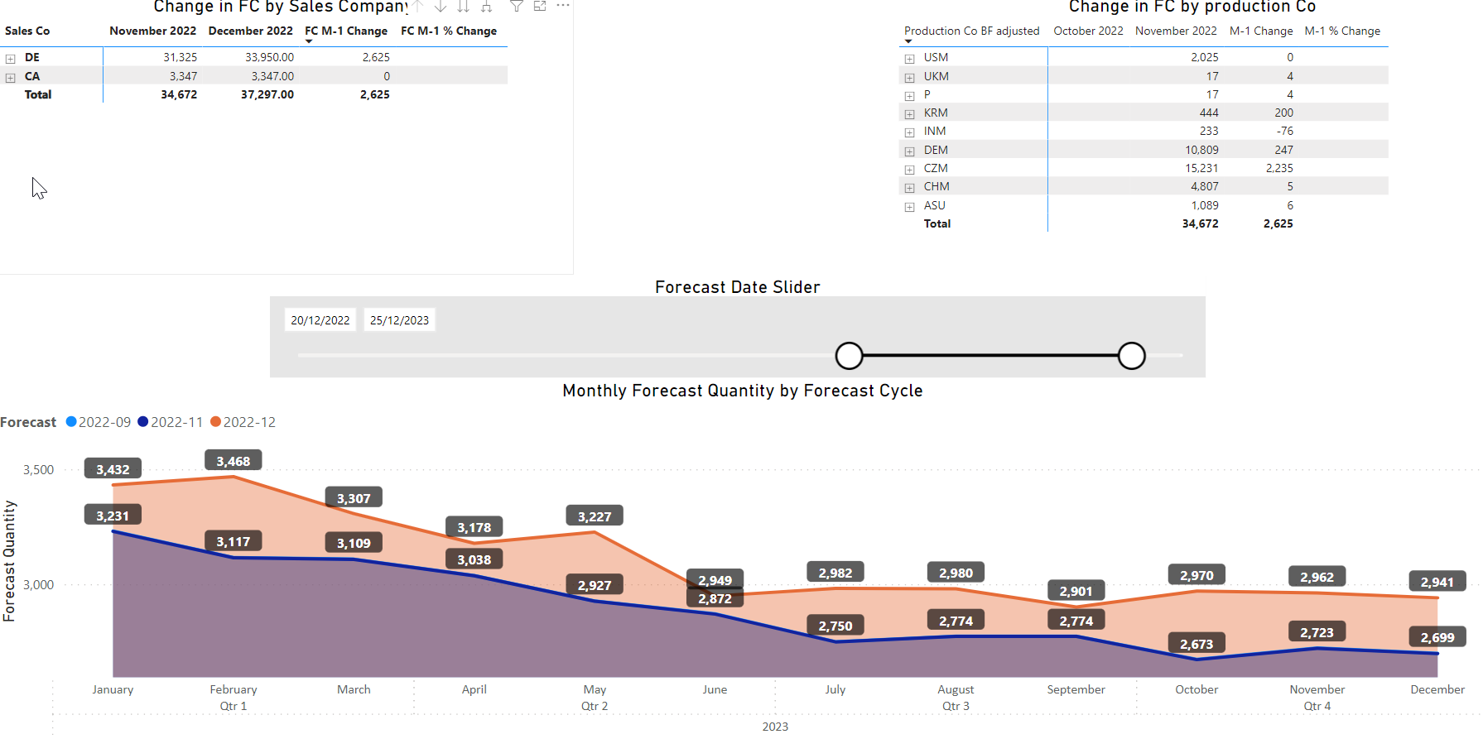
Task: Open the visual's filter funnel icon
Action: click(x=517, y=6)
